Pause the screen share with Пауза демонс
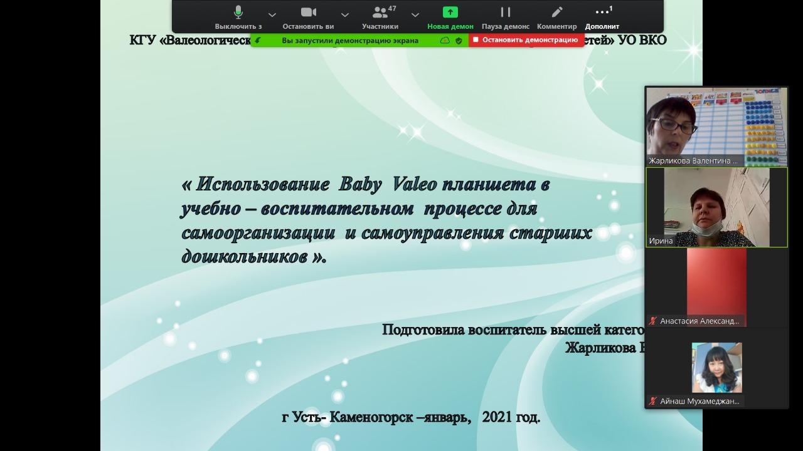This screenshot has width=803, height=451. click(506, 17)
